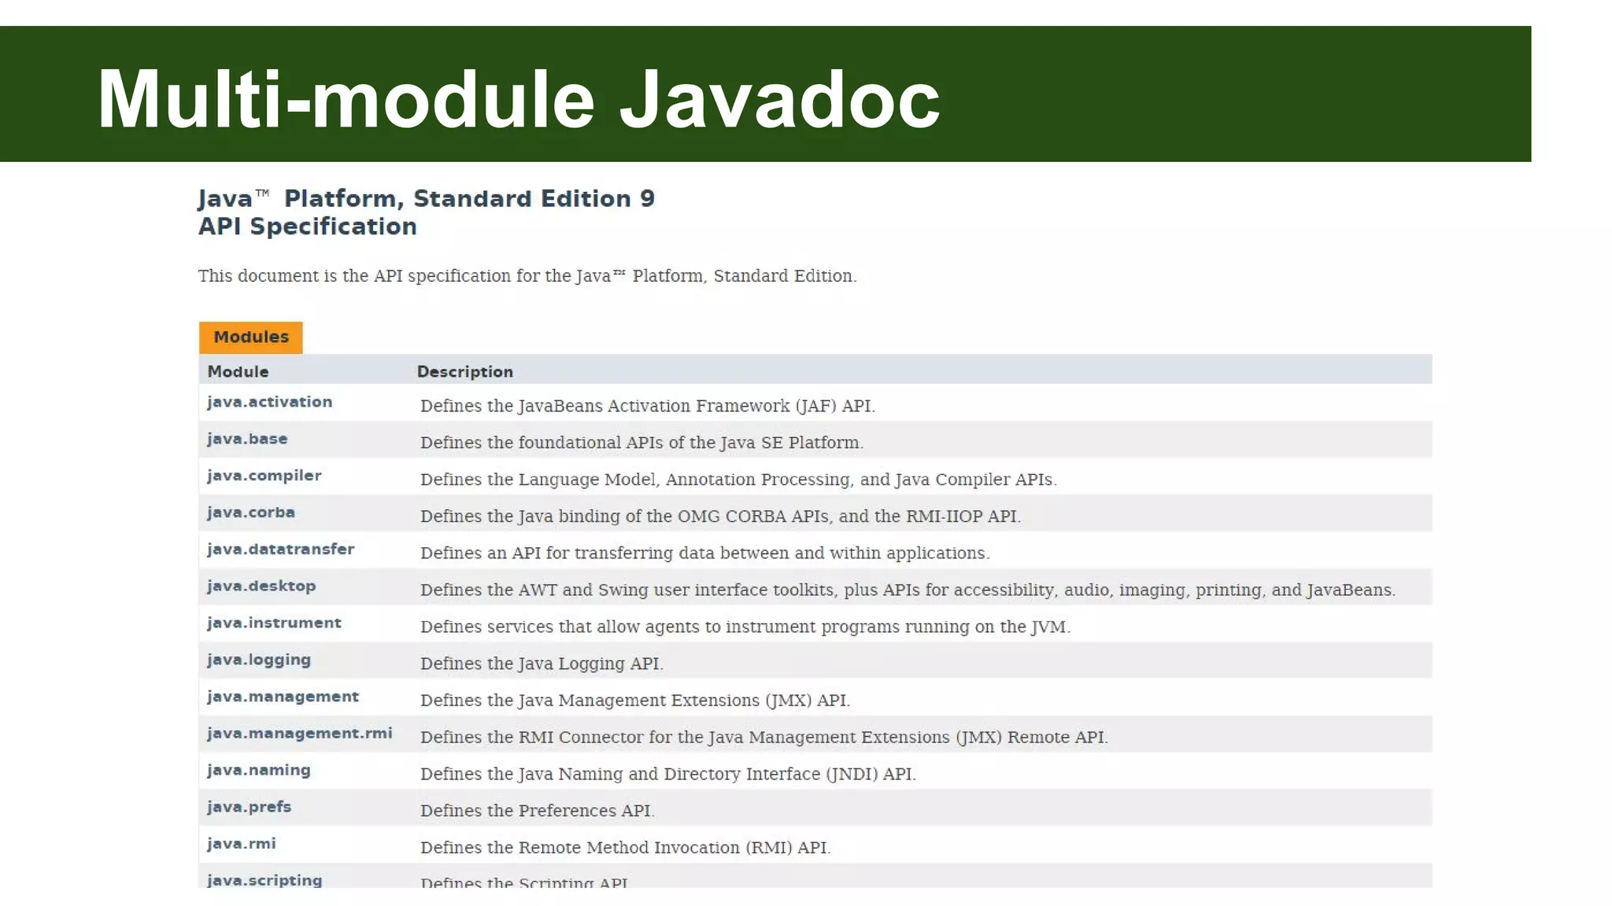The height and width of the screenshot is (906, 1612).
Task: Open the java.instrument module link
Action: pos(274,623)
